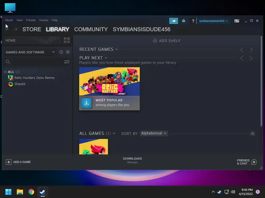Toggle ready-to-play filter icon
The image size is (265, 198).
coord(68,52)
